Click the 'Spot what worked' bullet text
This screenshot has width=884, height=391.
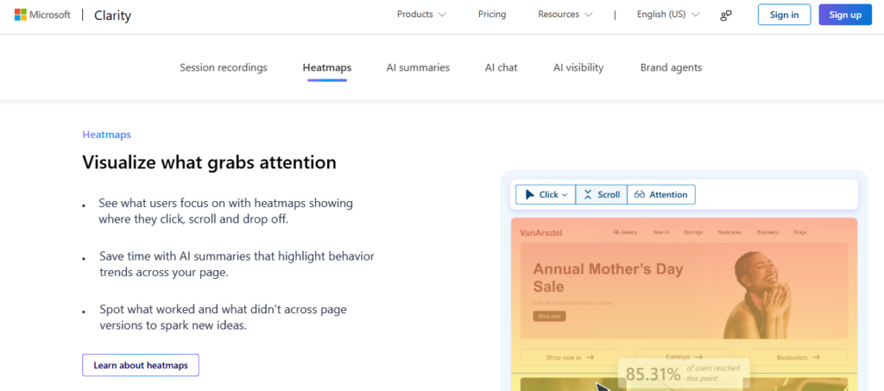[x=224, y=317]
